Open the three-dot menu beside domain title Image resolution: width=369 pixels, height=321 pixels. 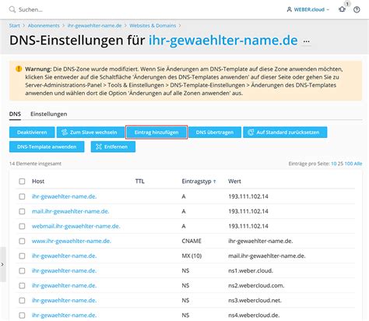click(x=307, y=41)
